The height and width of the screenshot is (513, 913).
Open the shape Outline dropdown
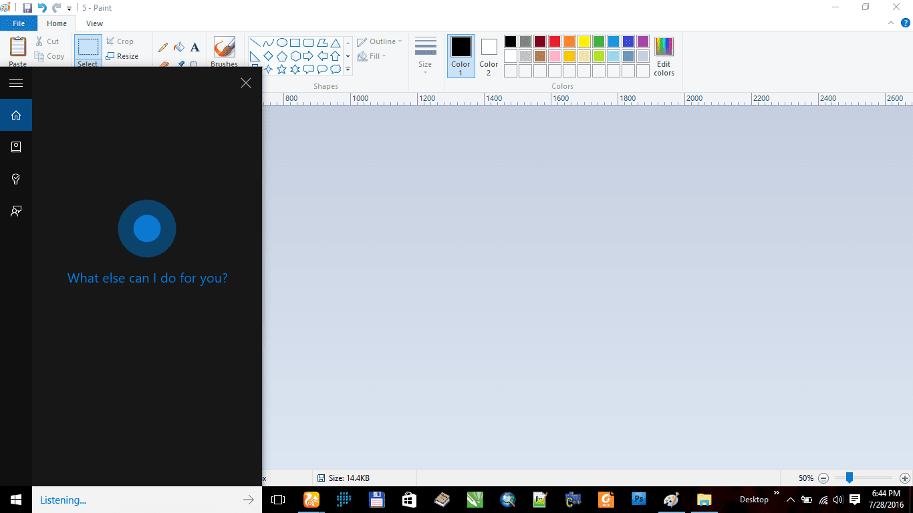click(x=380, y=41)
